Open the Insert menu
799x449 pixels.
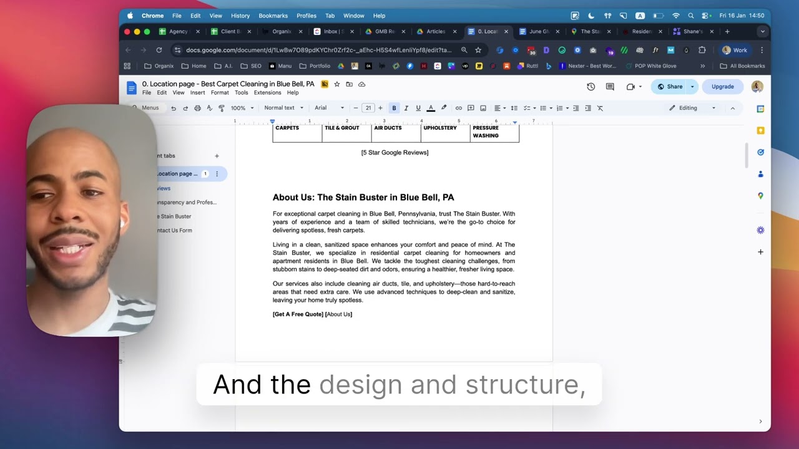click(197, 93)
